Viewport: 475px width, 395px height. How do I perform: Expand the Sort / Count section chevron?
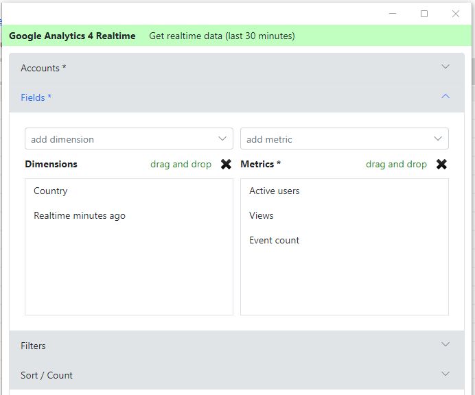(x=445, y=374)
